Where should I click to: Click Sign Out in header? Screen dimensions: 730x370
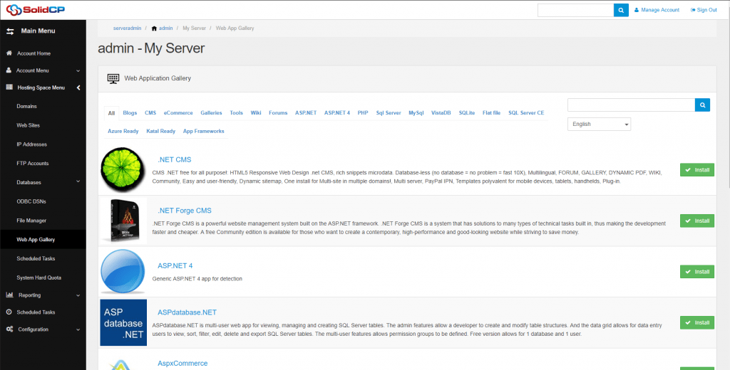point(704,10)
